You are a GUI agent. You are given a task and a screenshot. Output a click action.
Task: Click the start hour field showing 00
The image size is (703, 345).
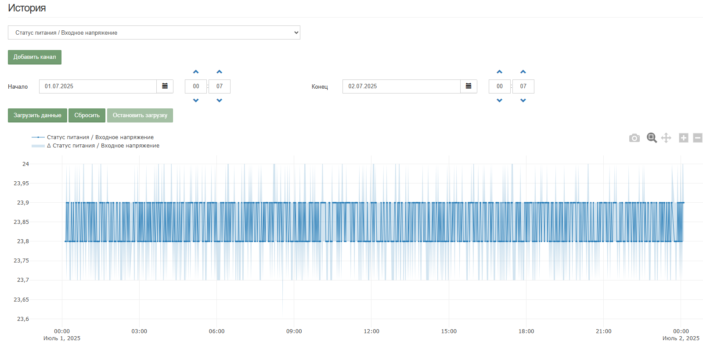[x=196, y=86]
